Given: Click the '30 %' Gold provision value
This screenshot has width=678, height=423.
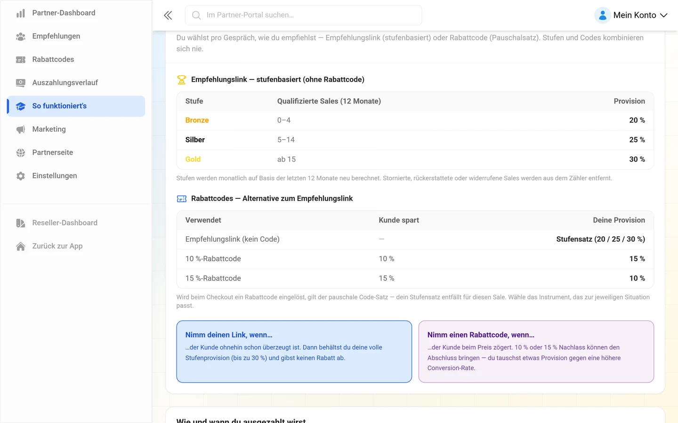Looking at the screenshot, I should (637, 159).
